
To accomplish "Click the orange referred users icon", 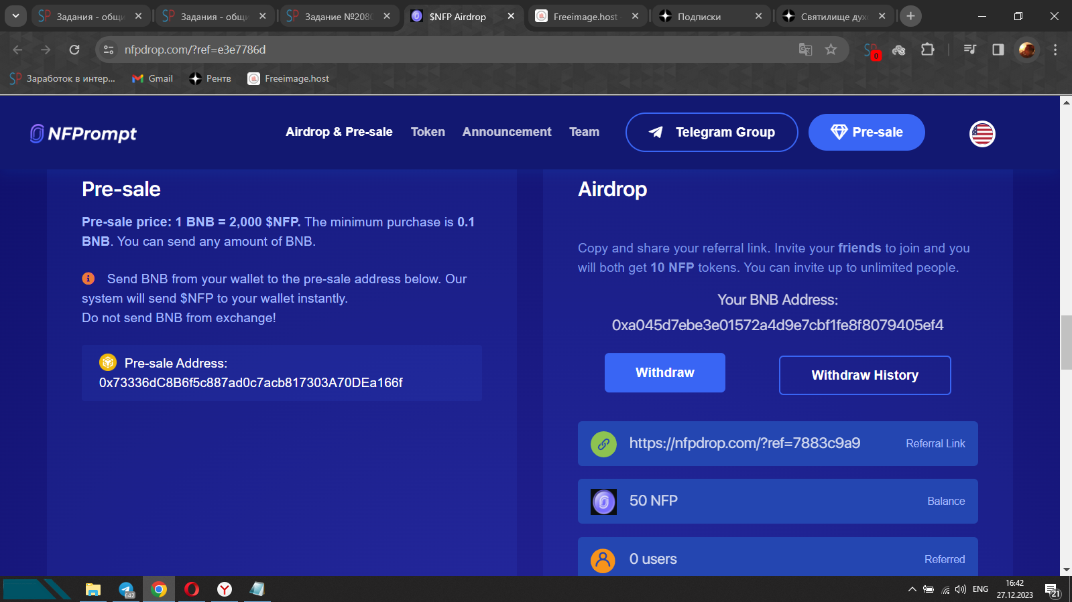I will click(x=603, y=560).
